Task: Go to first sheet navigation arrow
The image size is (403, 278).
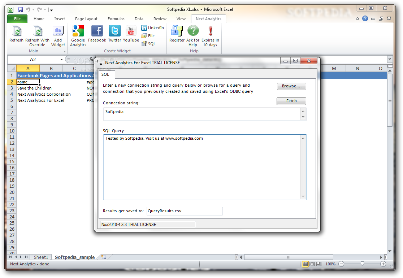Action: 10,257
